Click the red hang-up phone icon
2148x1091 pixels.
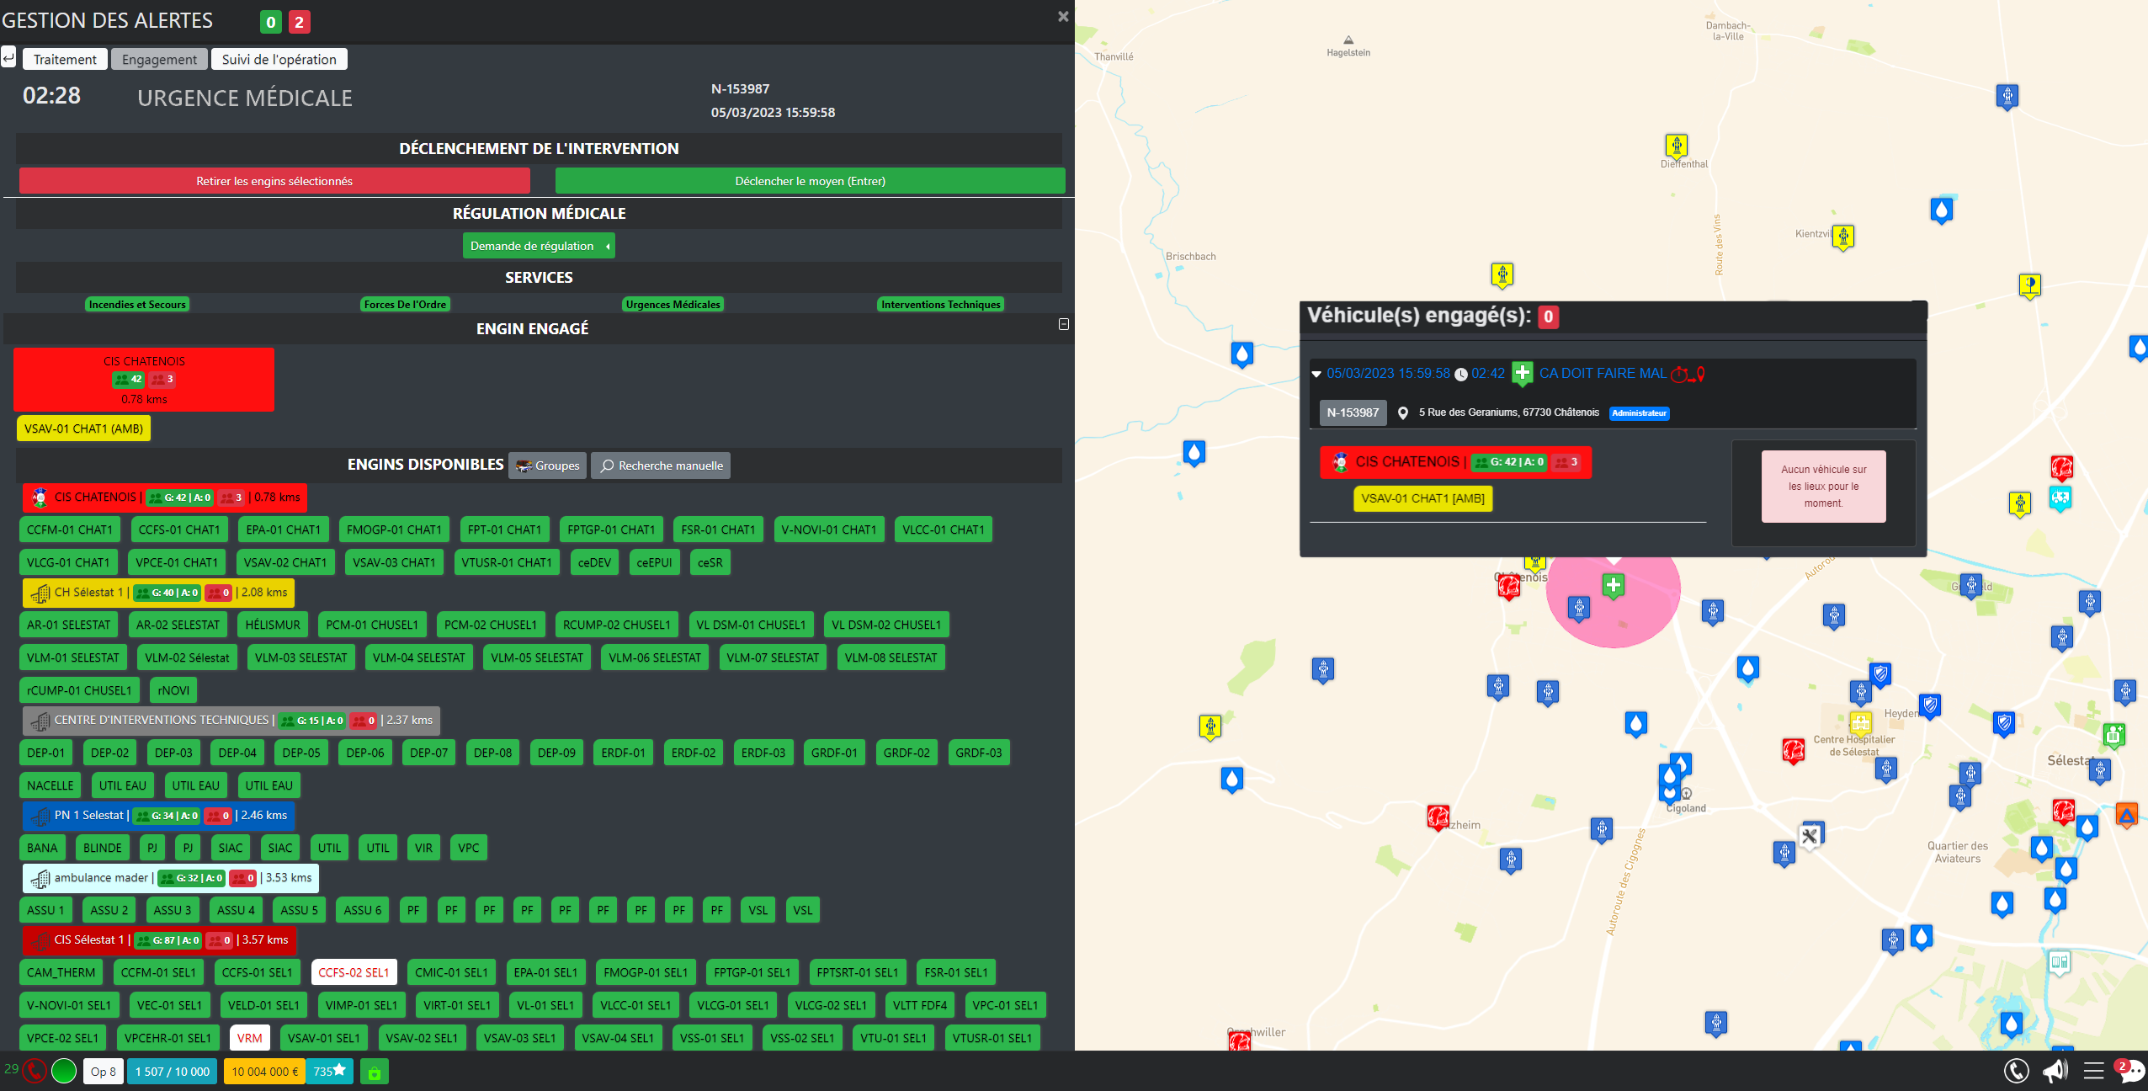coord(35,1071)
